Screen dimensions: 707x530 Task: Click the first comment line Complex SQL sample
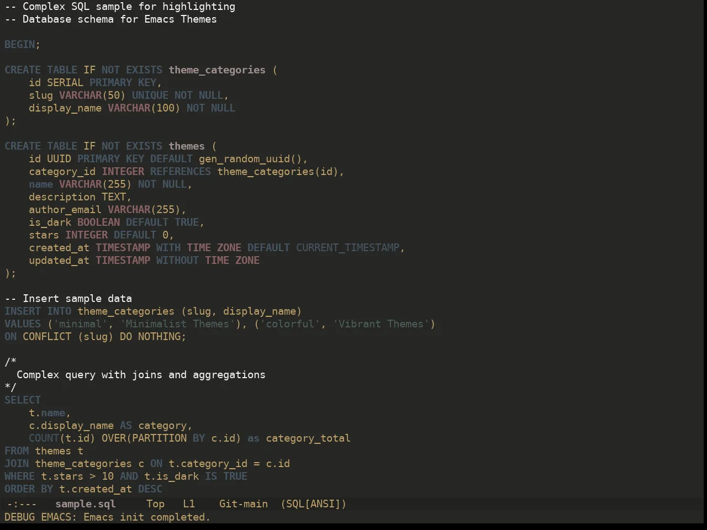[120, 7]
